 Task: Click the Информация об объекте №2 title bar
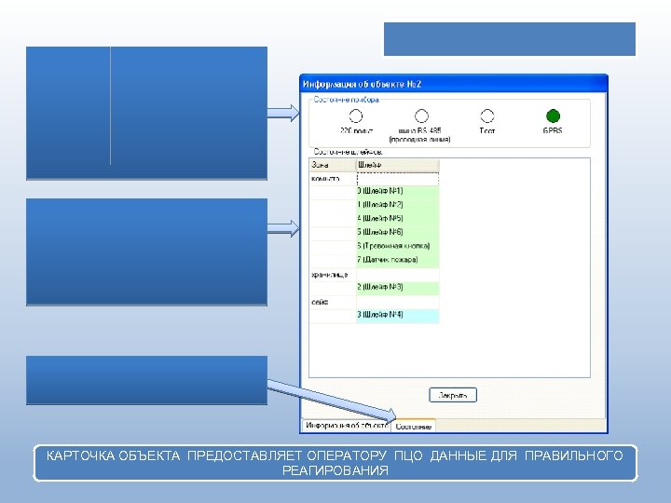454,84
